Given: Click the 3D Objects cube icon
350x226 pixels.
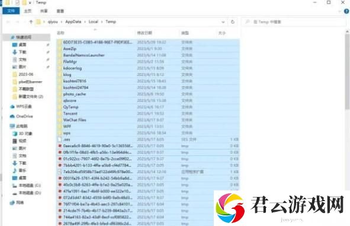Looking at the screenshot, I should point(15,133).
